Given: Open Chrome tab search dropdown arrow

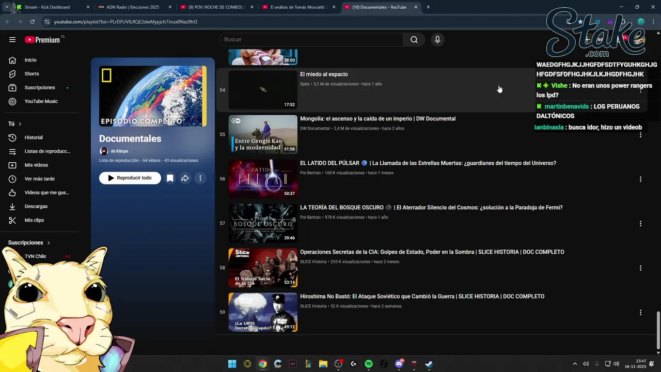Looking at the screenshot, I should [x=7, y=7].
